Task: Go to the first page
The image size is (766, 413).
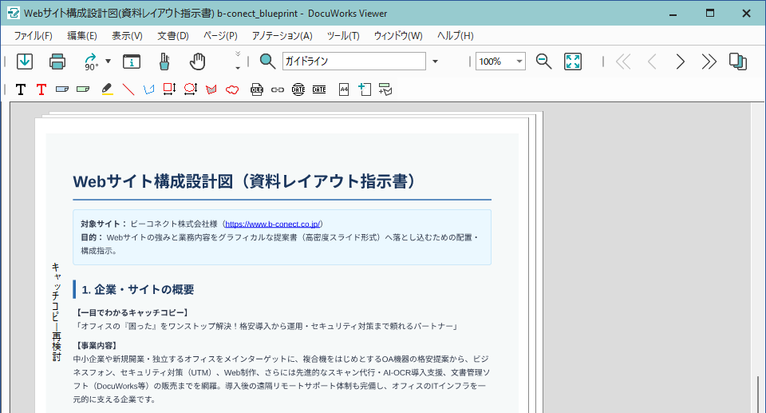Action: 623,62
